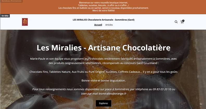Open the Articles menu item
This screenshot has height=109, width=206.
point(109,25)
